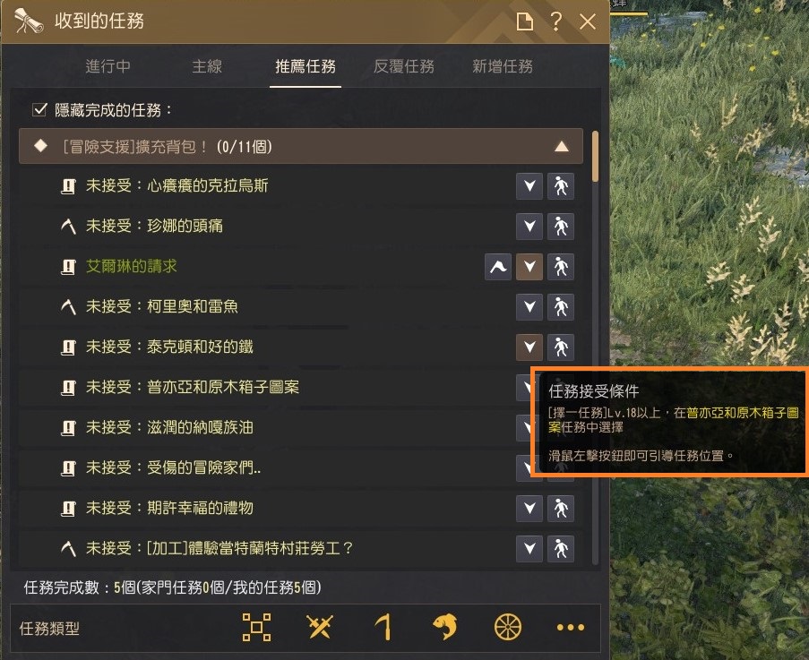Screen dimensions: 809x660
Task: Click the combat quest type crossed-swords icon
Action: [x=320, y=627]
